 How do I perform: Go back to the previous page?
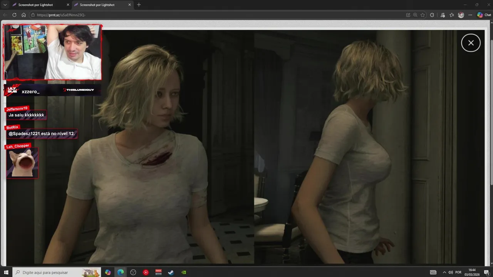[x=5, y=15]
